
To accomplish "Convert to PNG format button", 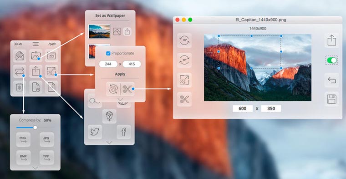I will pos(23,139).
